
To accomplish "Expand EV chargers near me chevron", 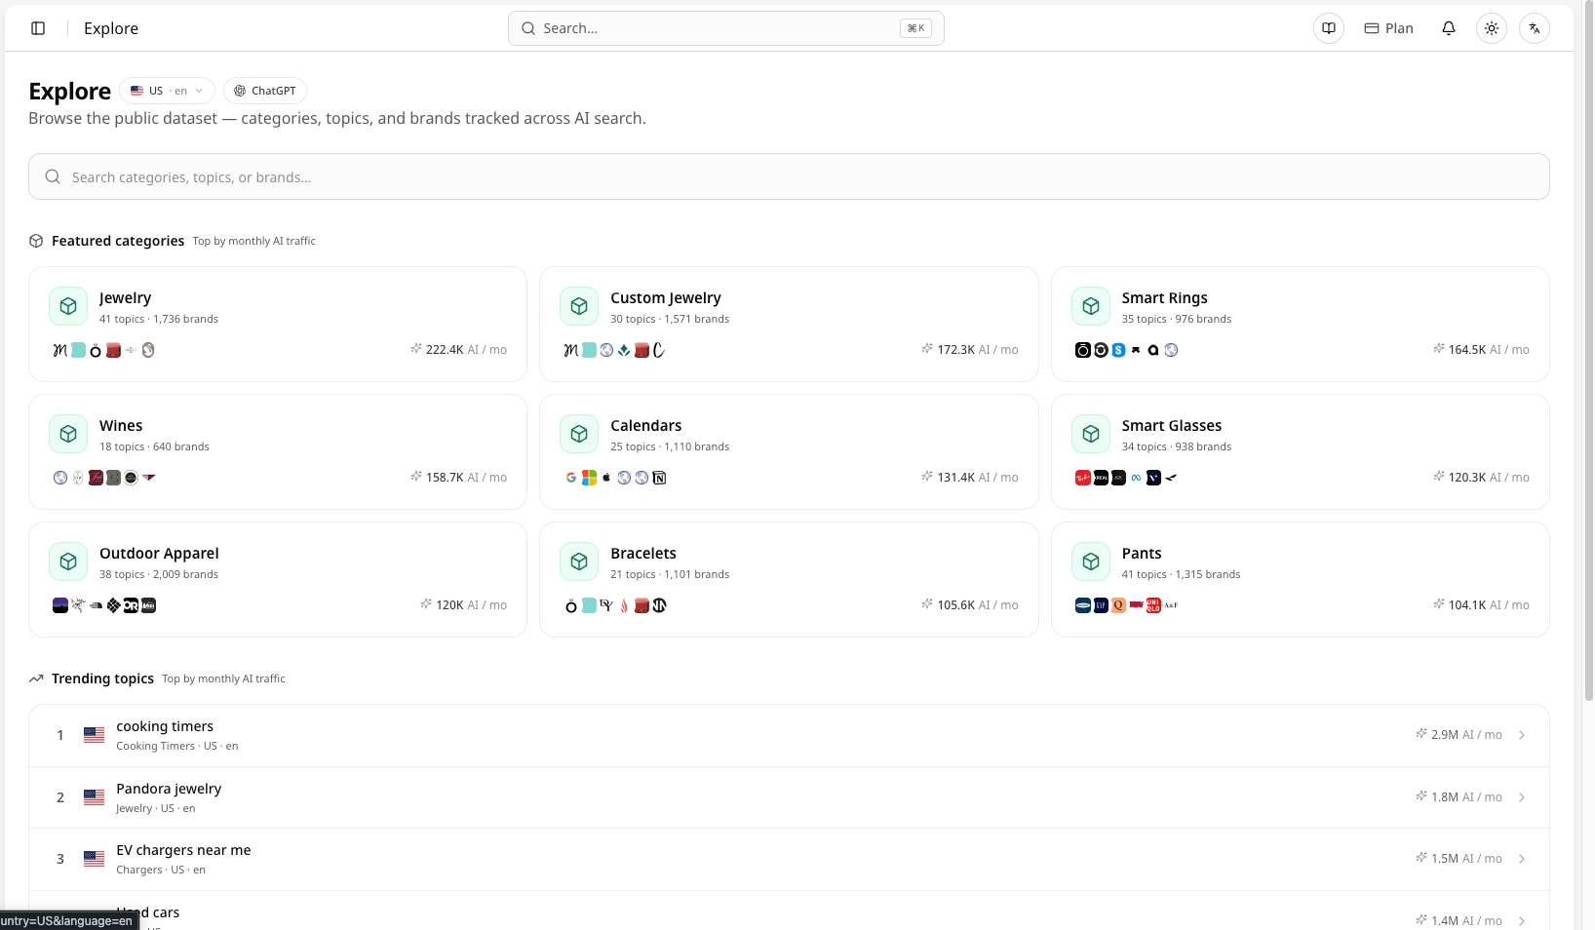I will pos(1522,859).
